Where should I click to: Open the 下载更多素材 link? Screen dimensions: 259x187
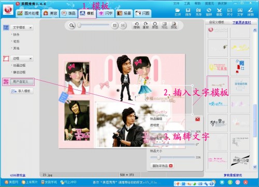(x=242, y=22)
